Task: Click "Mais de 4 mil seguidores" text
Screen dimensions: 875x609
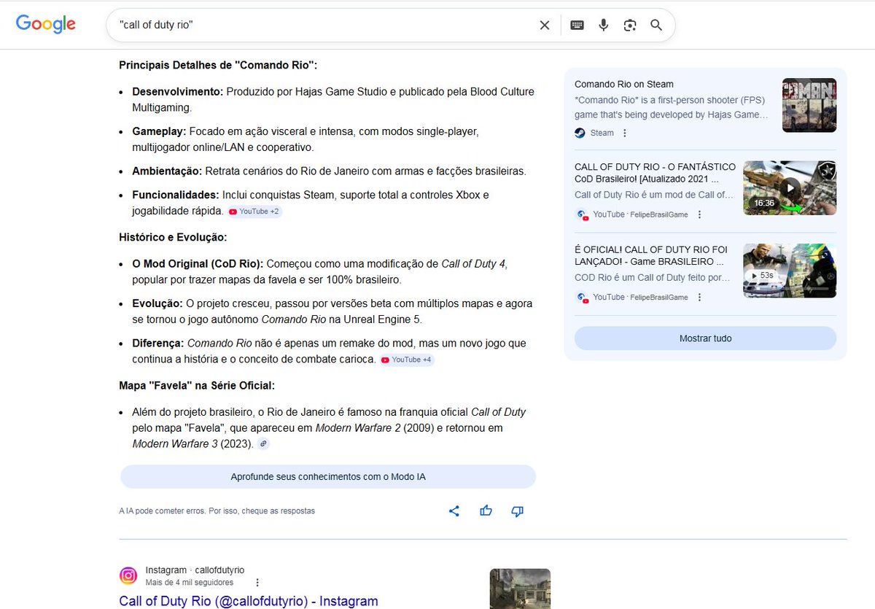Action: [x=190, y=582]
